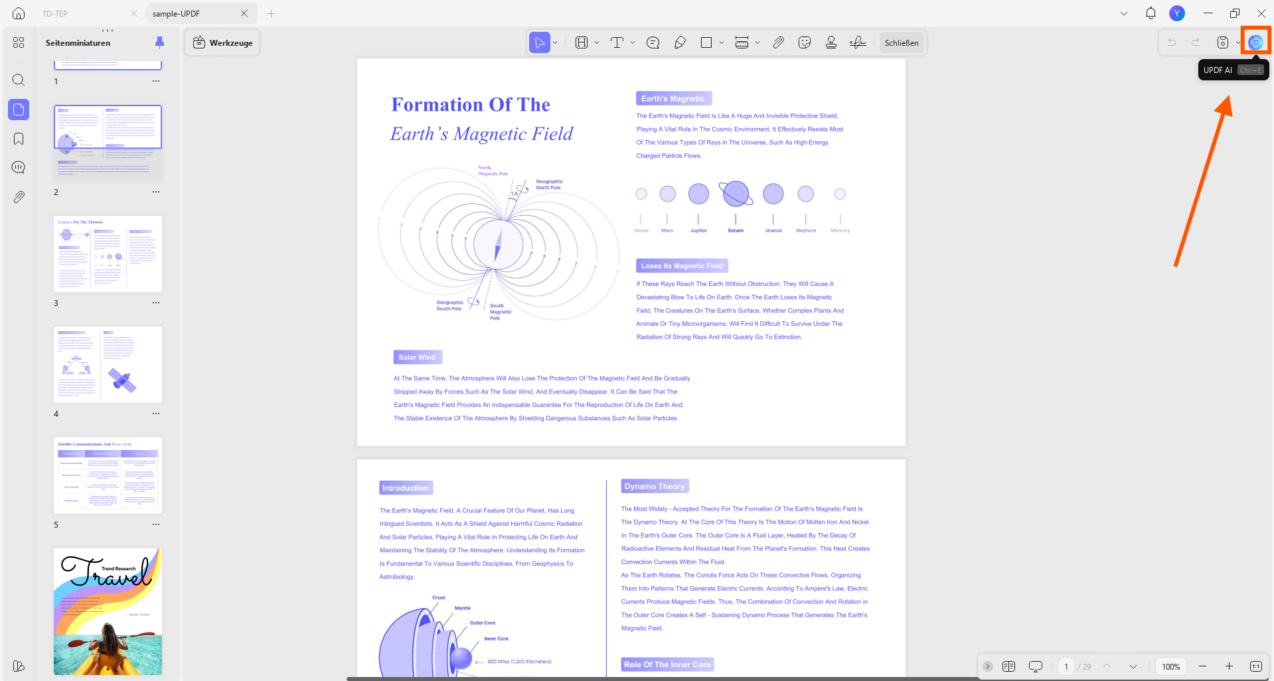Select the cursor selection tool

(540, 42)
